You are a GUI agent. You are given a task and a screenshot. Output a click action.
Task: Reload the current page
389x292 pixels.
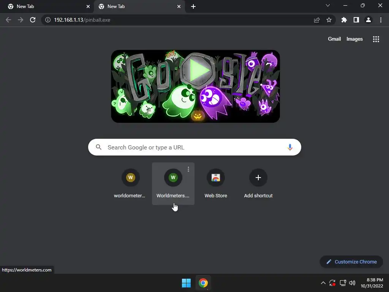tap(33, 20)
